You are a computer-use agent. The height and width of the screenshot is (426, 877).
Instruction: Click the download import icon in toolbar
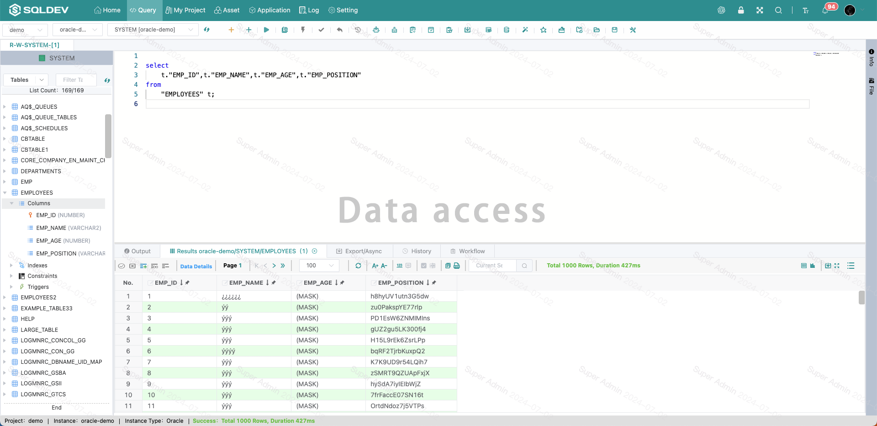pyautogui.click(x=467, y=30)
